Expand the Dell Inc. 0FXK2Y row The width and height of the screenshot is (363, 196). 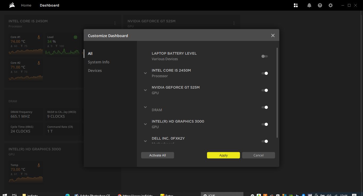(x=145, y=141)
